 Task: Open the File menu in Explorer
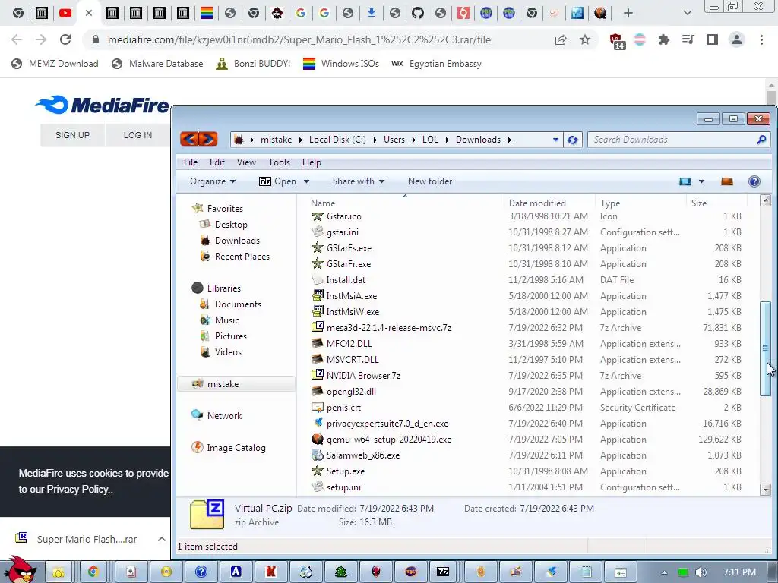pyautogui.click(x=191, y=162)
